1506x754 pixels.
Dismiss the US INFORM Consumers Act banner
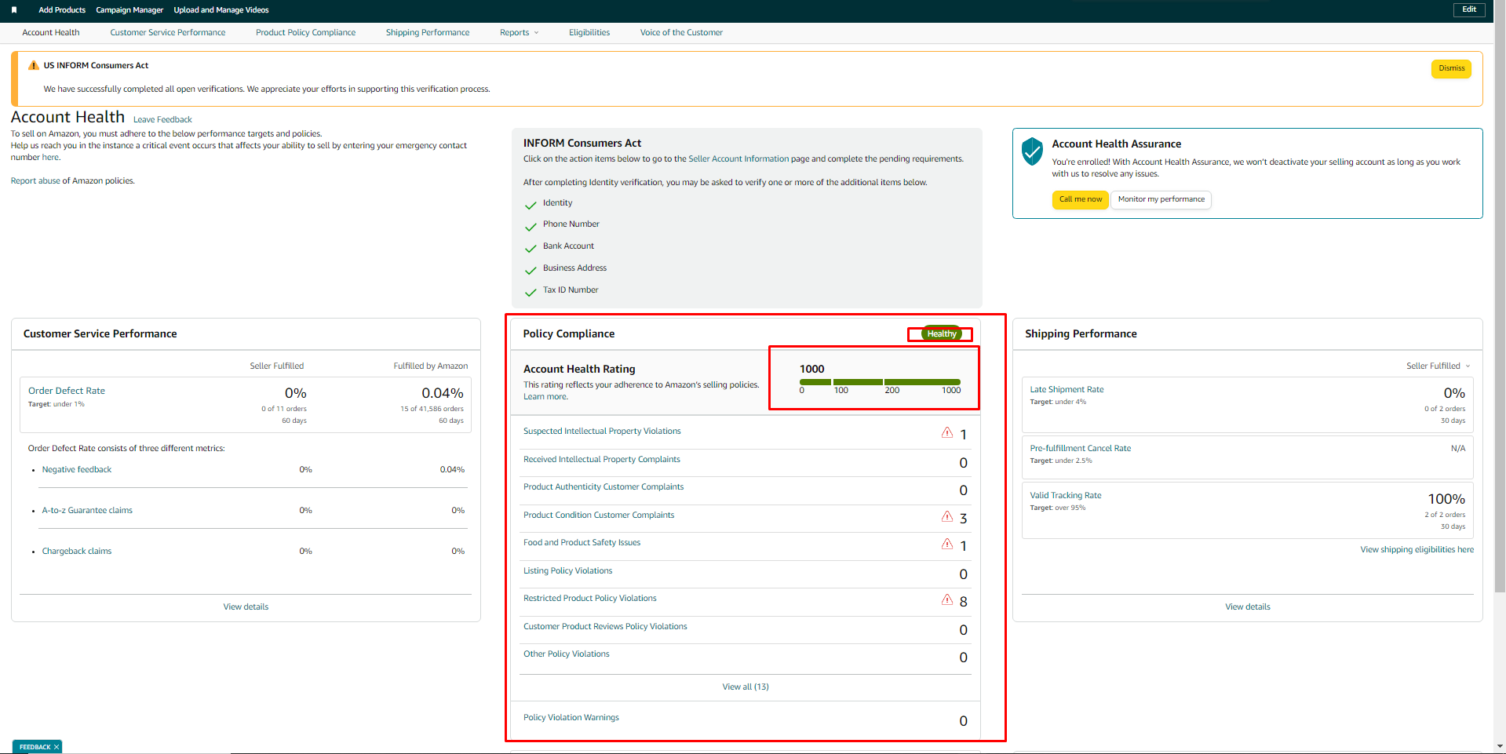[x=1451, y=68]
